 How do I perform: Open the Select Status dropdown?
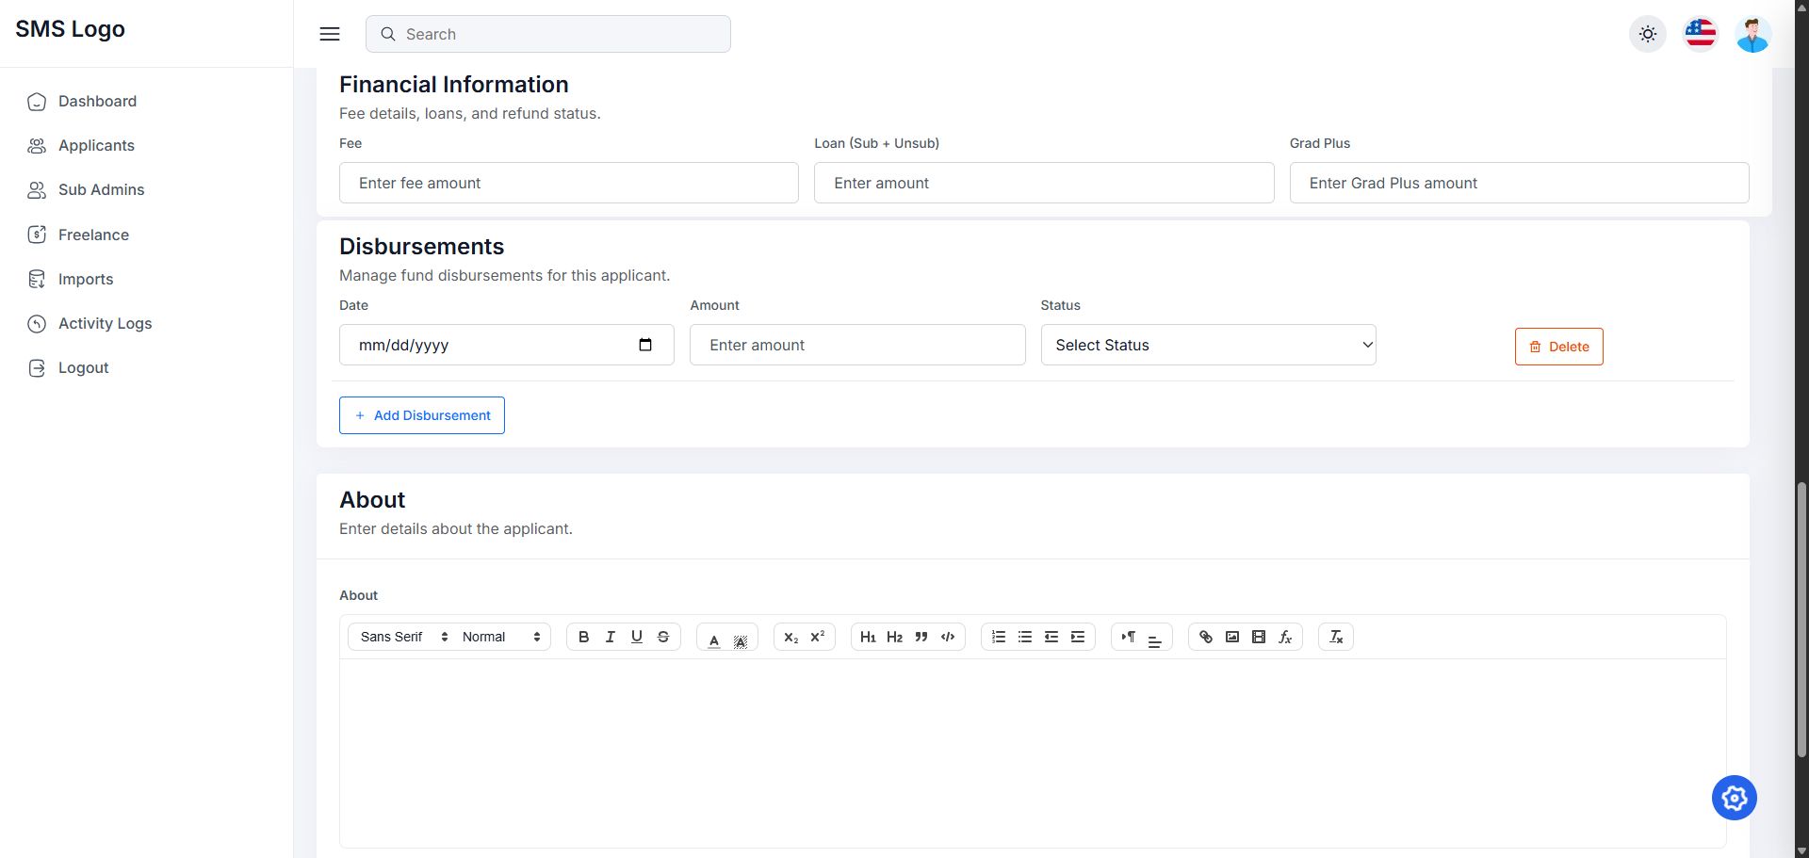1208,345
